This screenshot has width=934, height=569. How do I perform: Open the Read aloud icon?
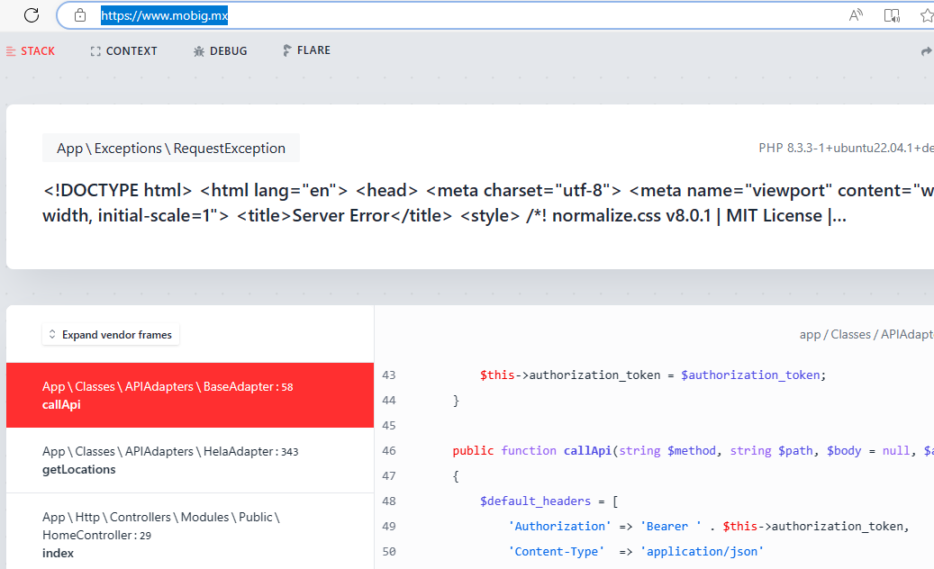tap(856, 15)
